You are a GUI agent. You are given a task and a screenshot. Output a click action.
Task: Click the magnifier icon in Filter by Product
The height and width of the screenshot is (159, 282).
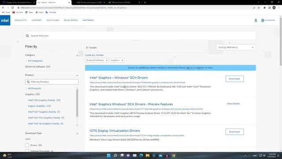coord(28,82)
